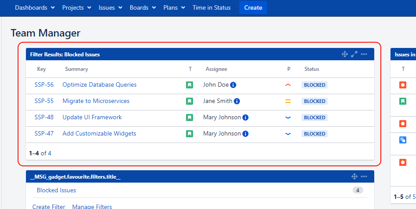
Task: Click story type icon for SSP-47
Action: click(190, 134)
